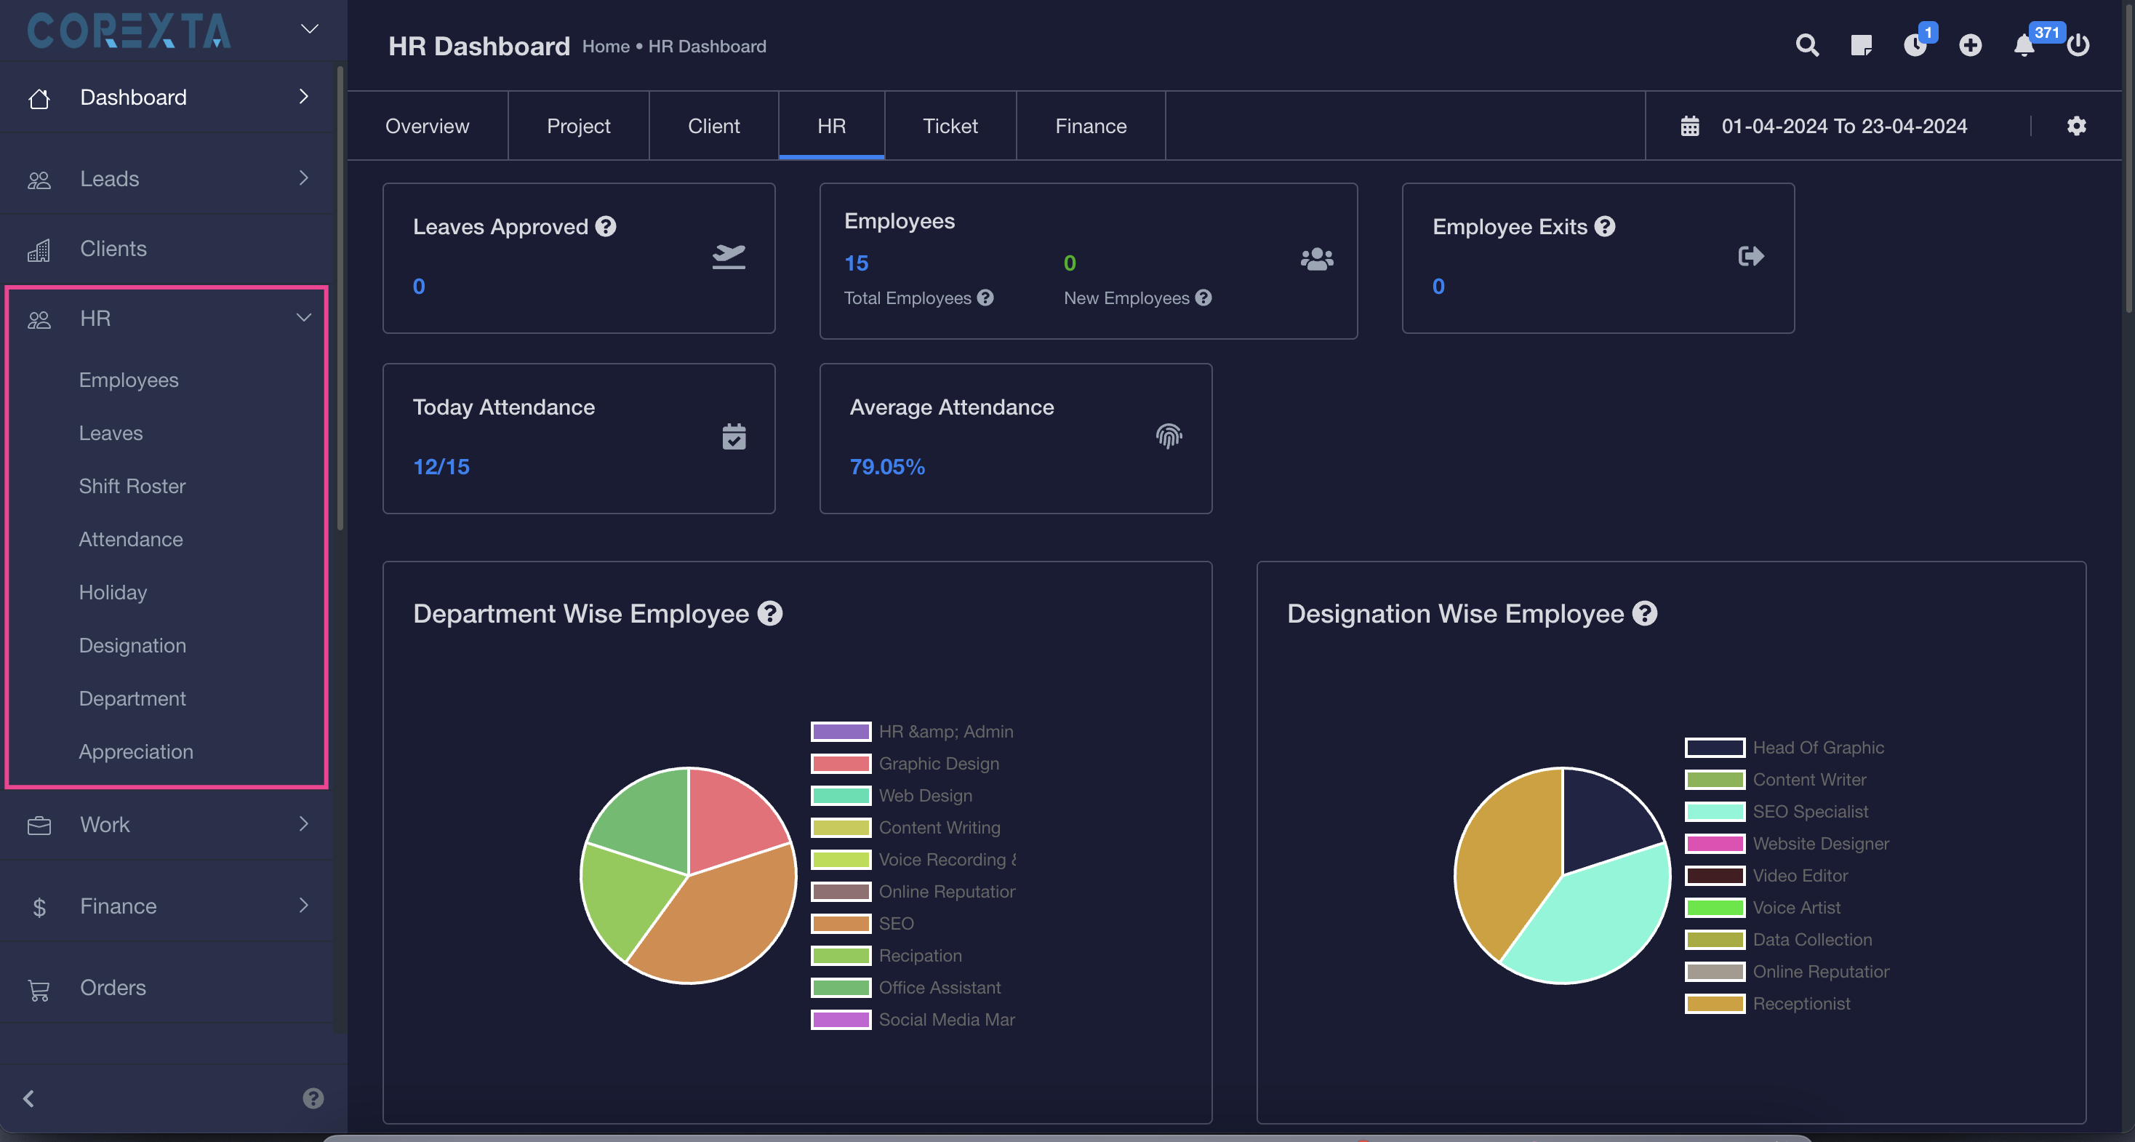Open the date range picker field
2135x1142 pixels.
[1843, 126]
